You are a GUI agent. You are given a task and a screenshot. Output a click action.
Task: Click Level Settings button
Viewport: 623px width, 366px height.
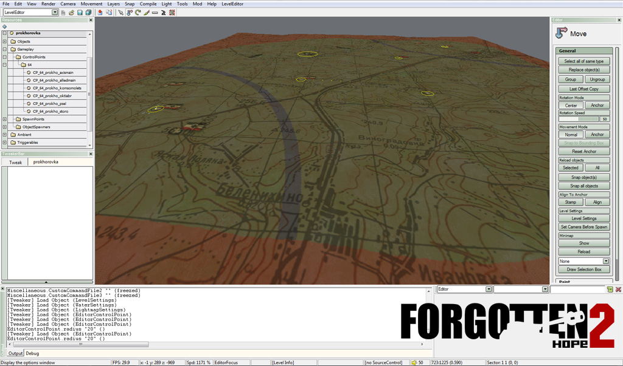coord(583,219)
